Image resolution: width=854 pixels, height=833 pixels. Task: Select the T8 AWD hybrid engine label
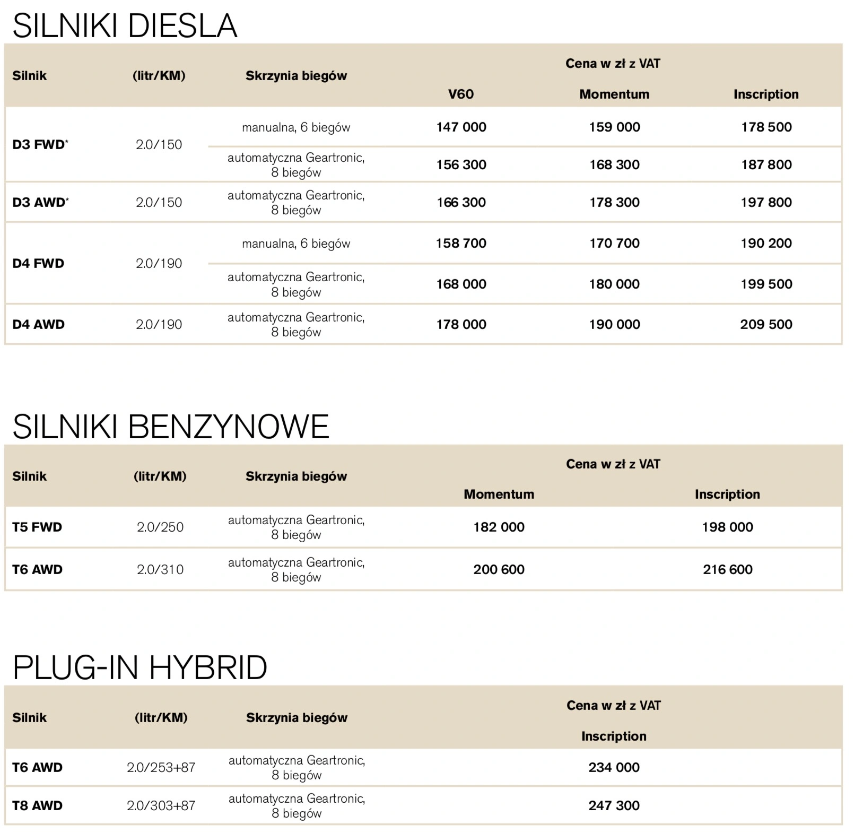37,805
